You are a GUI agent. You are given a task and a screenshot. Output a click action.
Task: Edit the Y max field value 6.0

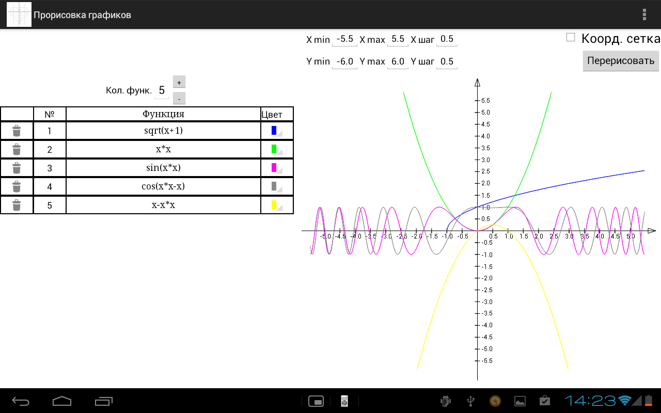pyautogui.click(x=398, y=62)
